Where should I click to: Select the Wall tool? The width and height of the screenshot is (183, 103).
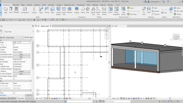click(x=6, y=10)
